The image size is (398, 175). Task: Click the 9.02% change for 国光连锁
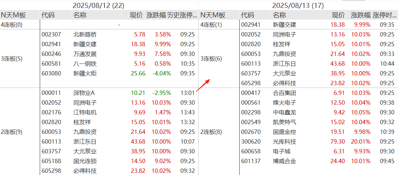162,161
